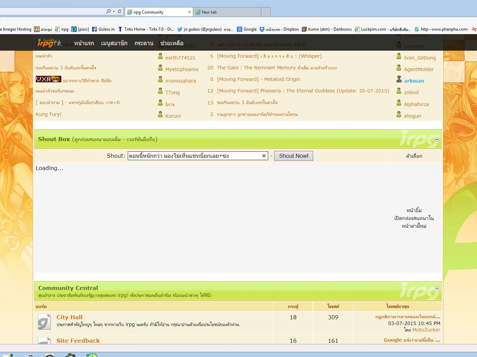Click user icon beside Mysticphoenix
This screenshot has height=357, width=477.
point(160,68)
